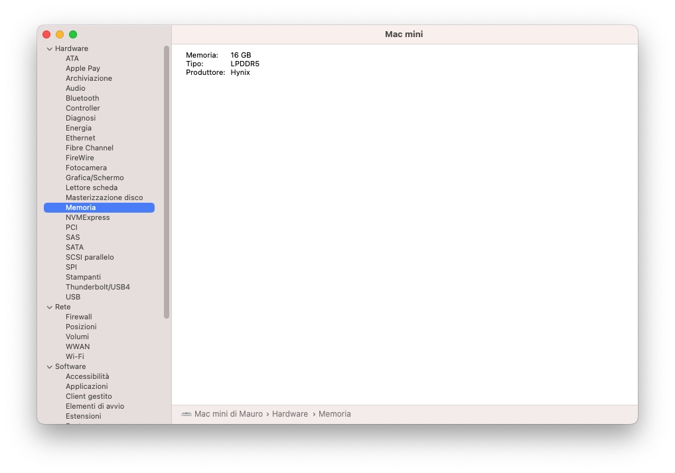Show Audio hardware information
675x473 pixels.
coord(76,88)
